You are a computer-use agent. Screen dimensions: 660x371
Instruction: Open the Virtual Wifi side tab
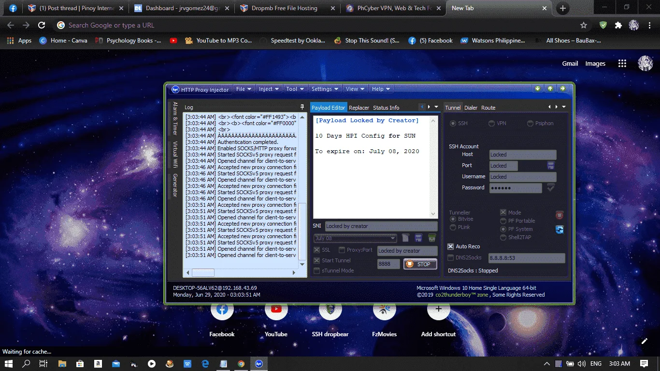pyautogui.click(x=175, y=154)
